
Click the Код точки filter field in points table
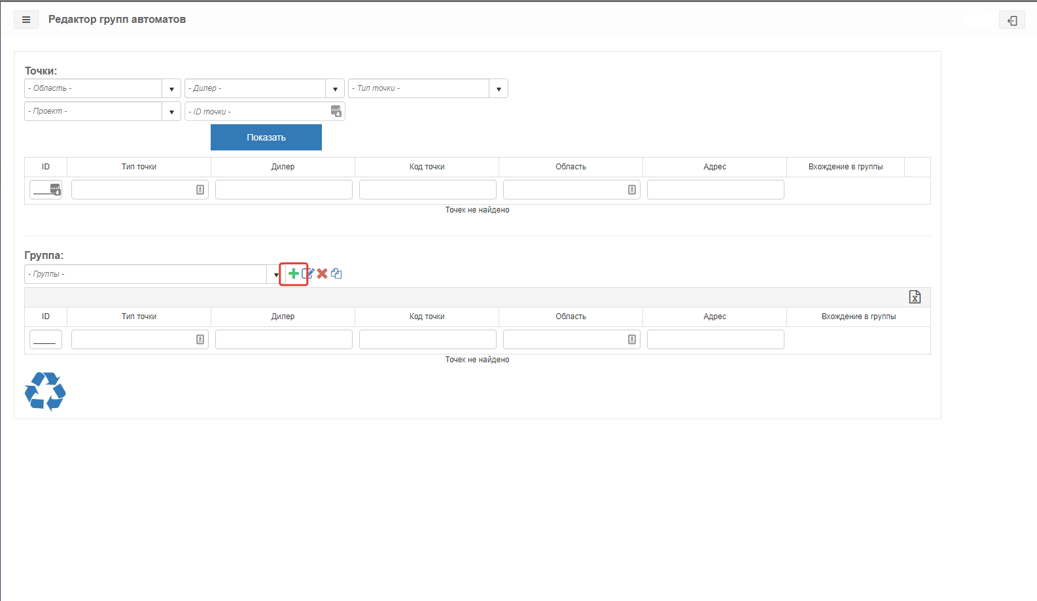428,190
